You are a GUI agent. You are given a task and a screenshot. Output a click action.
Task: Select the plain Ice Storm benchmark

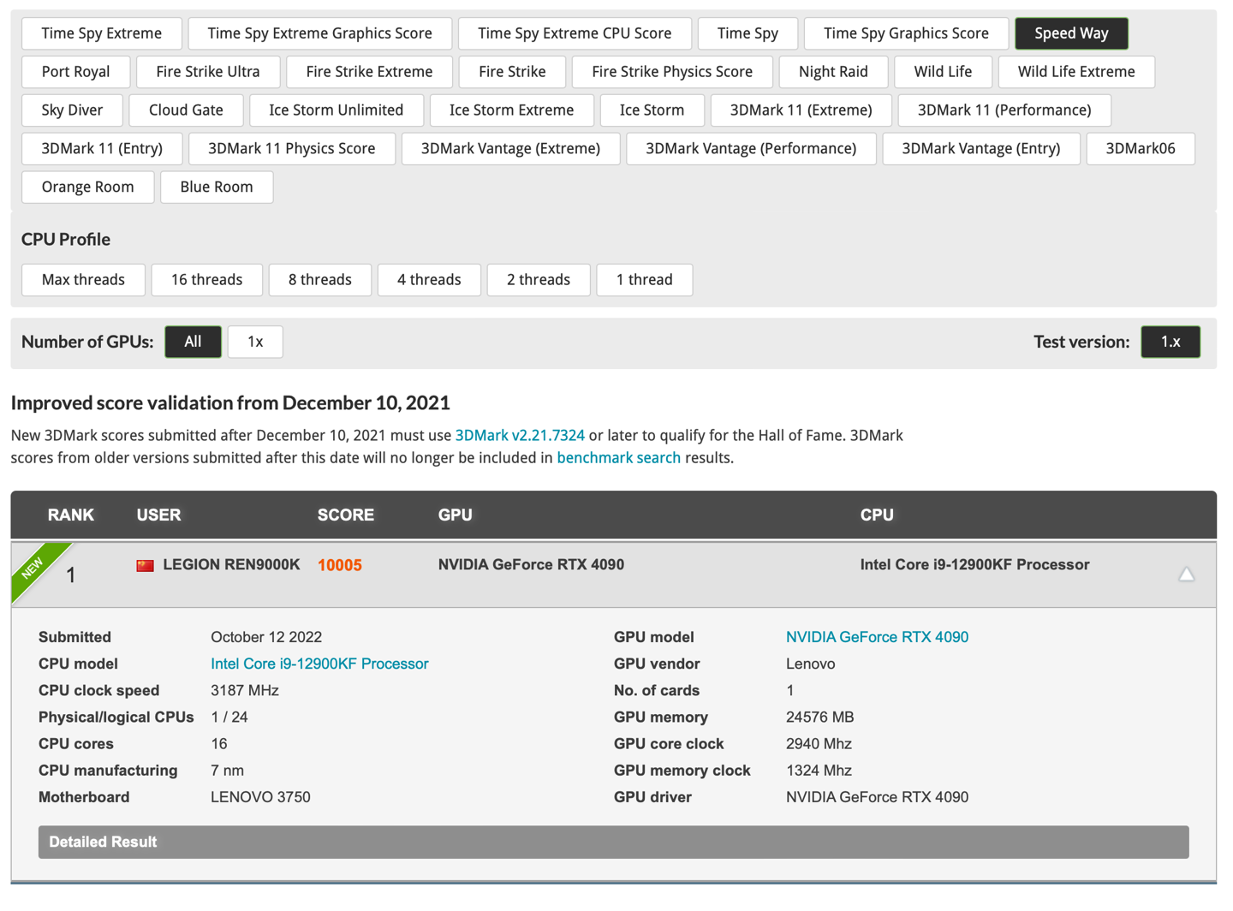(x=652, y=110)
